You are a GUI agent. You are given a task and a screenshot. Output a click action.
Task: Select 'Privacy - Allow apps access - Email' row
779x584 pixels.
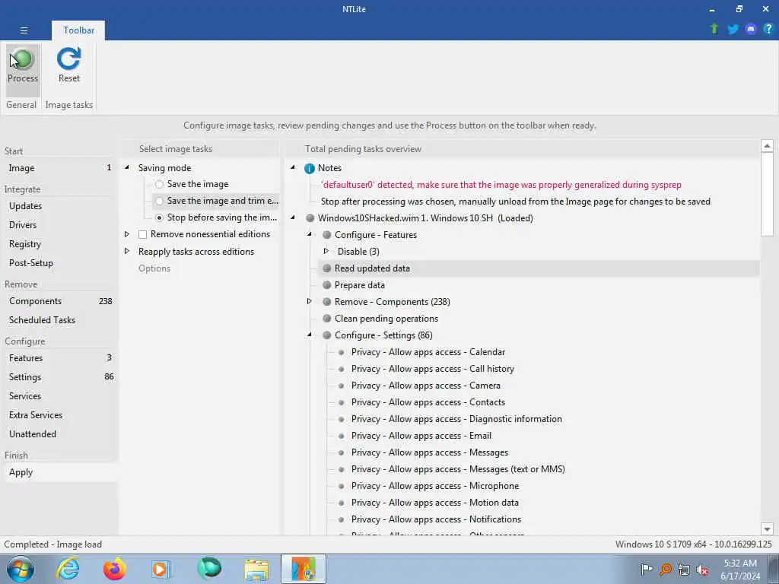(421, 436)
